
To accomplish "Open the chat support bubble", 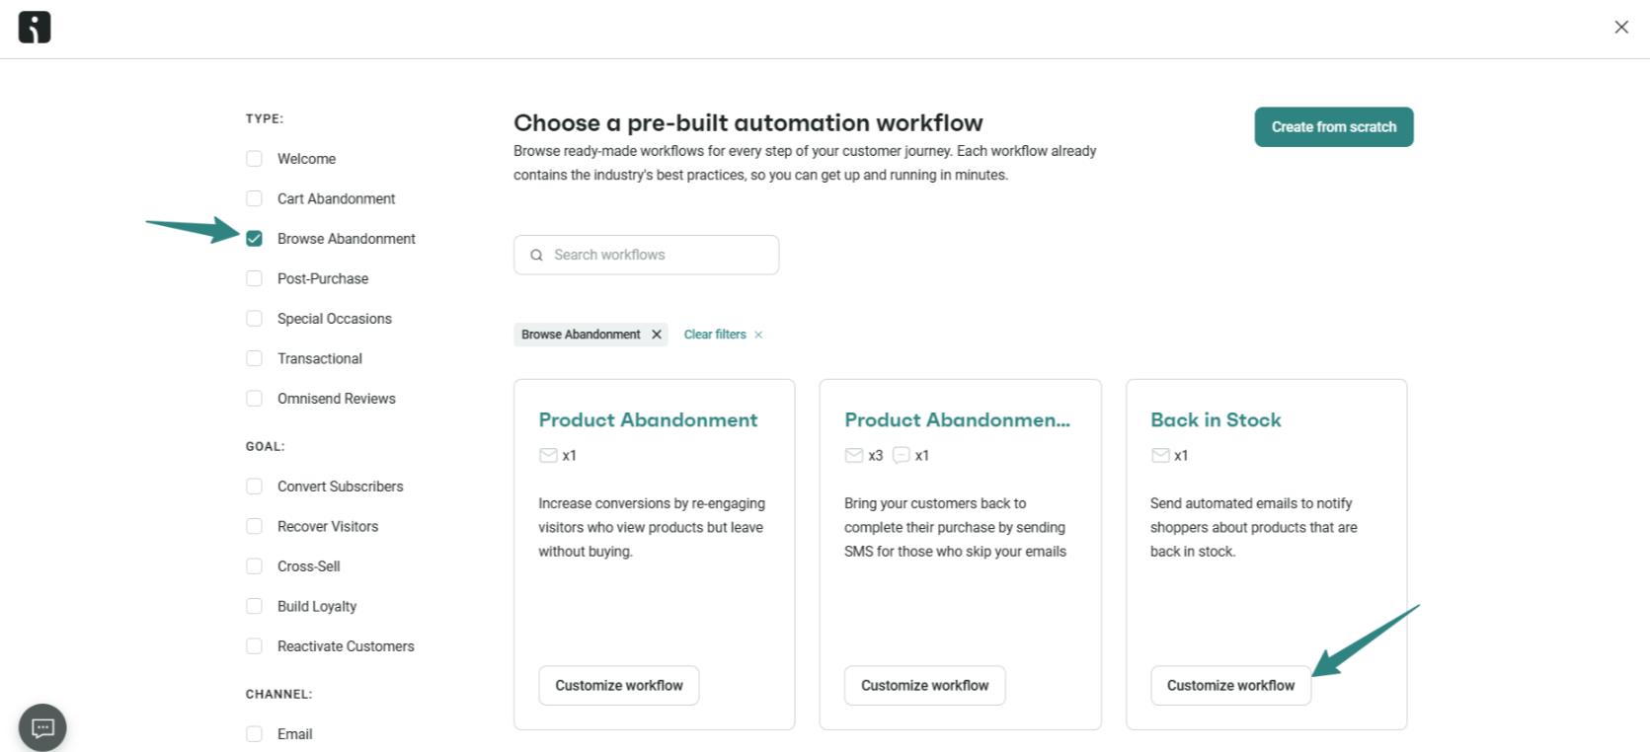I will click(x=41, y=726).
